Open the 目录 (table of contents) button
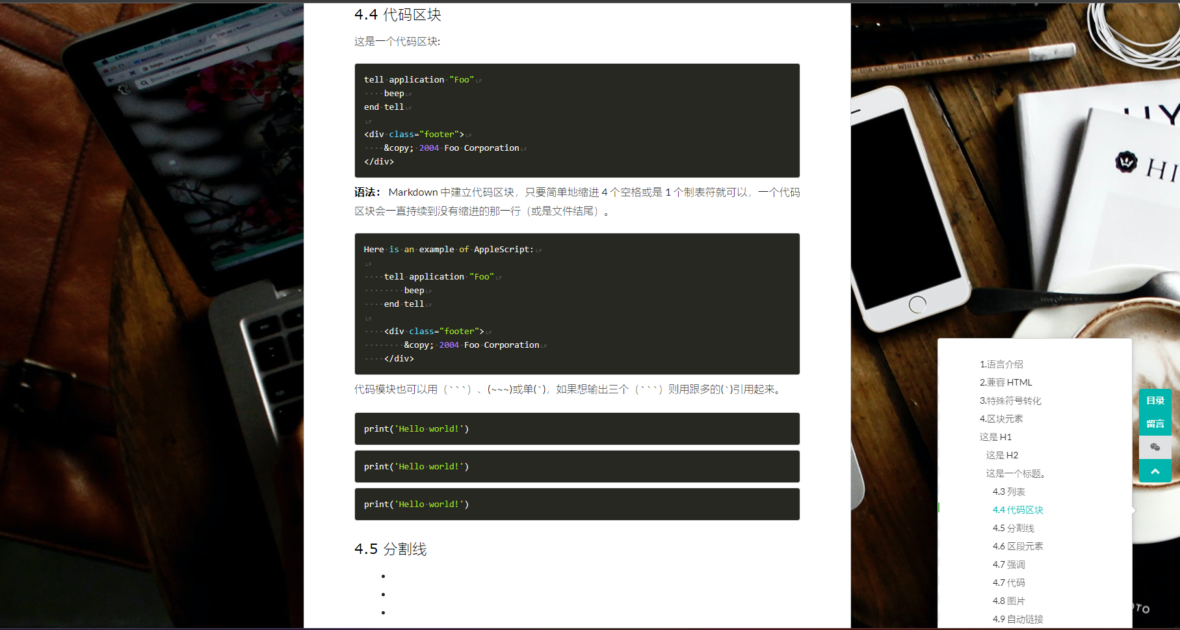1180x630 pixels. (x=1155, y=400)
